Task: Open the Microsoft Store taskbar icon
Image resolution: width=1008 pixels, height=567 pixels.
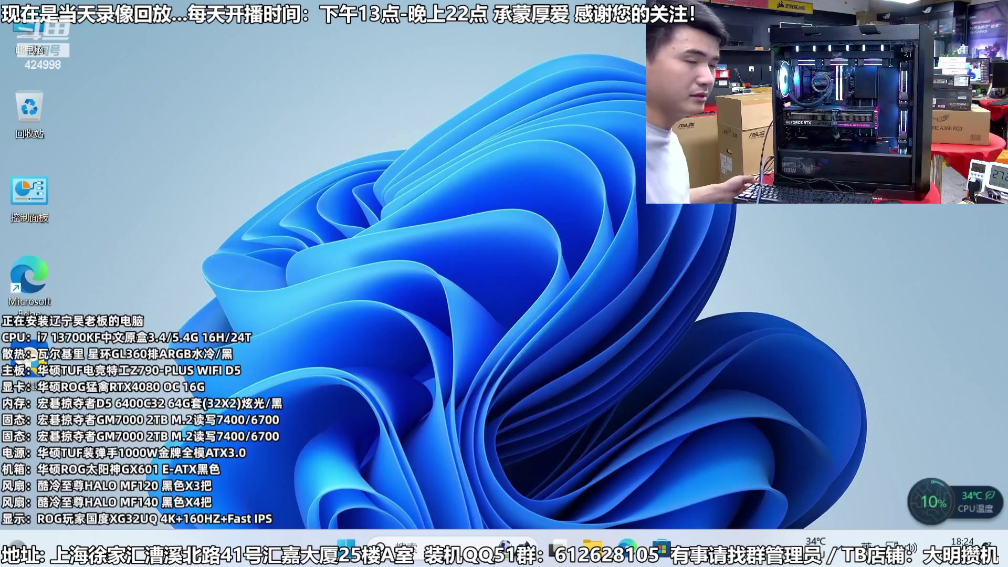Action: pyautogui.click(x=660, y=547)
